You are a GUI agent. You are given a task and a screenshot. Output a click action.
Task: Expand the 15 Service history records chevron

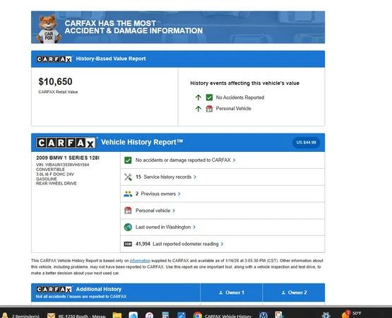195,177
